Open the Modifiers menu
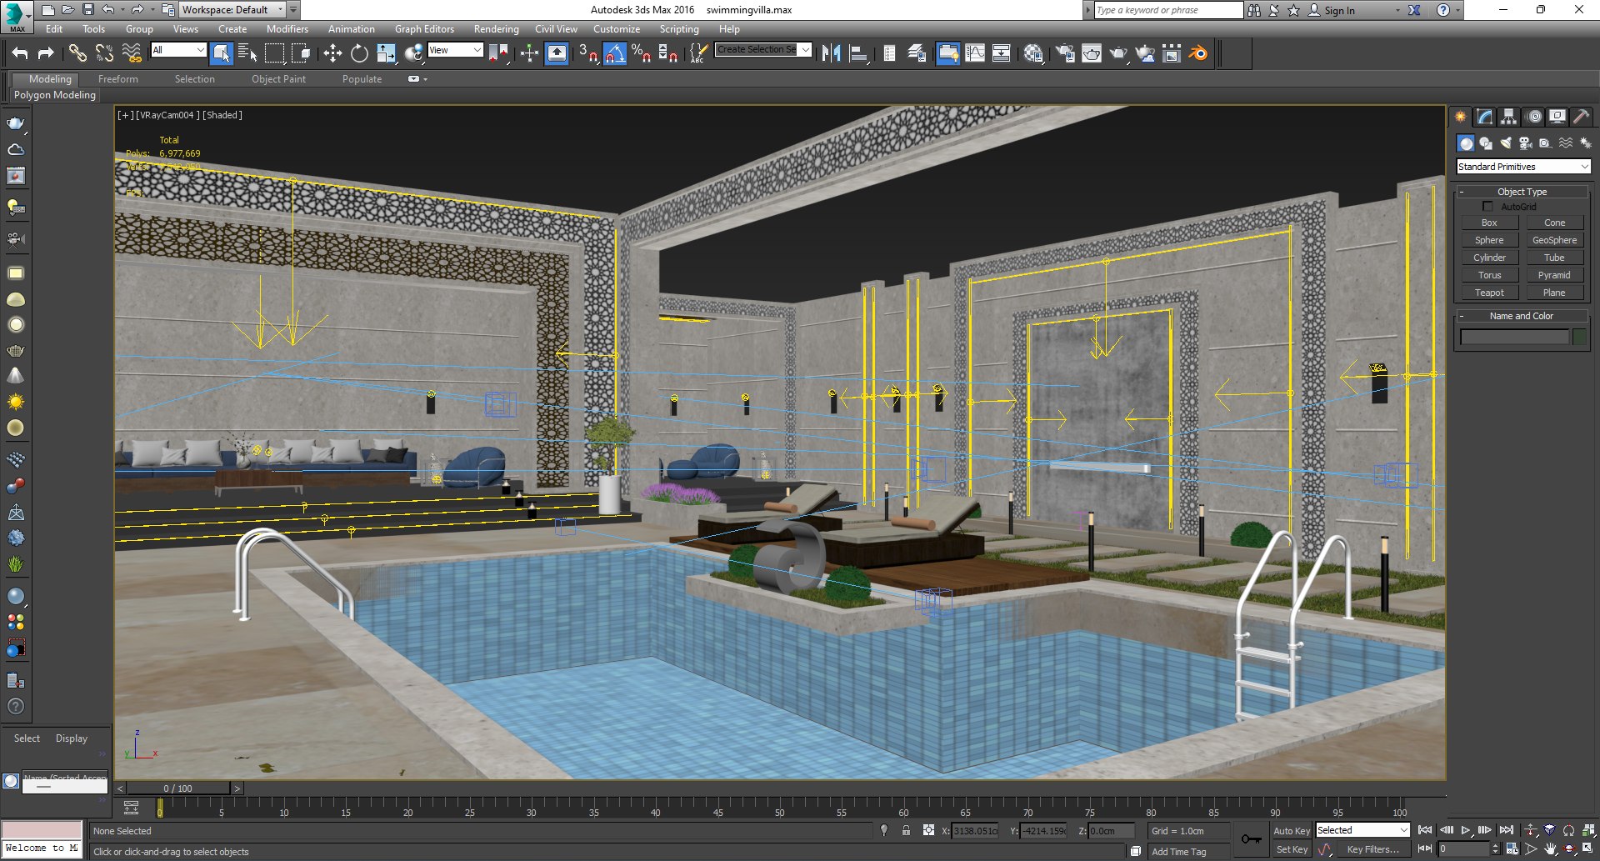 pos(287,29)
